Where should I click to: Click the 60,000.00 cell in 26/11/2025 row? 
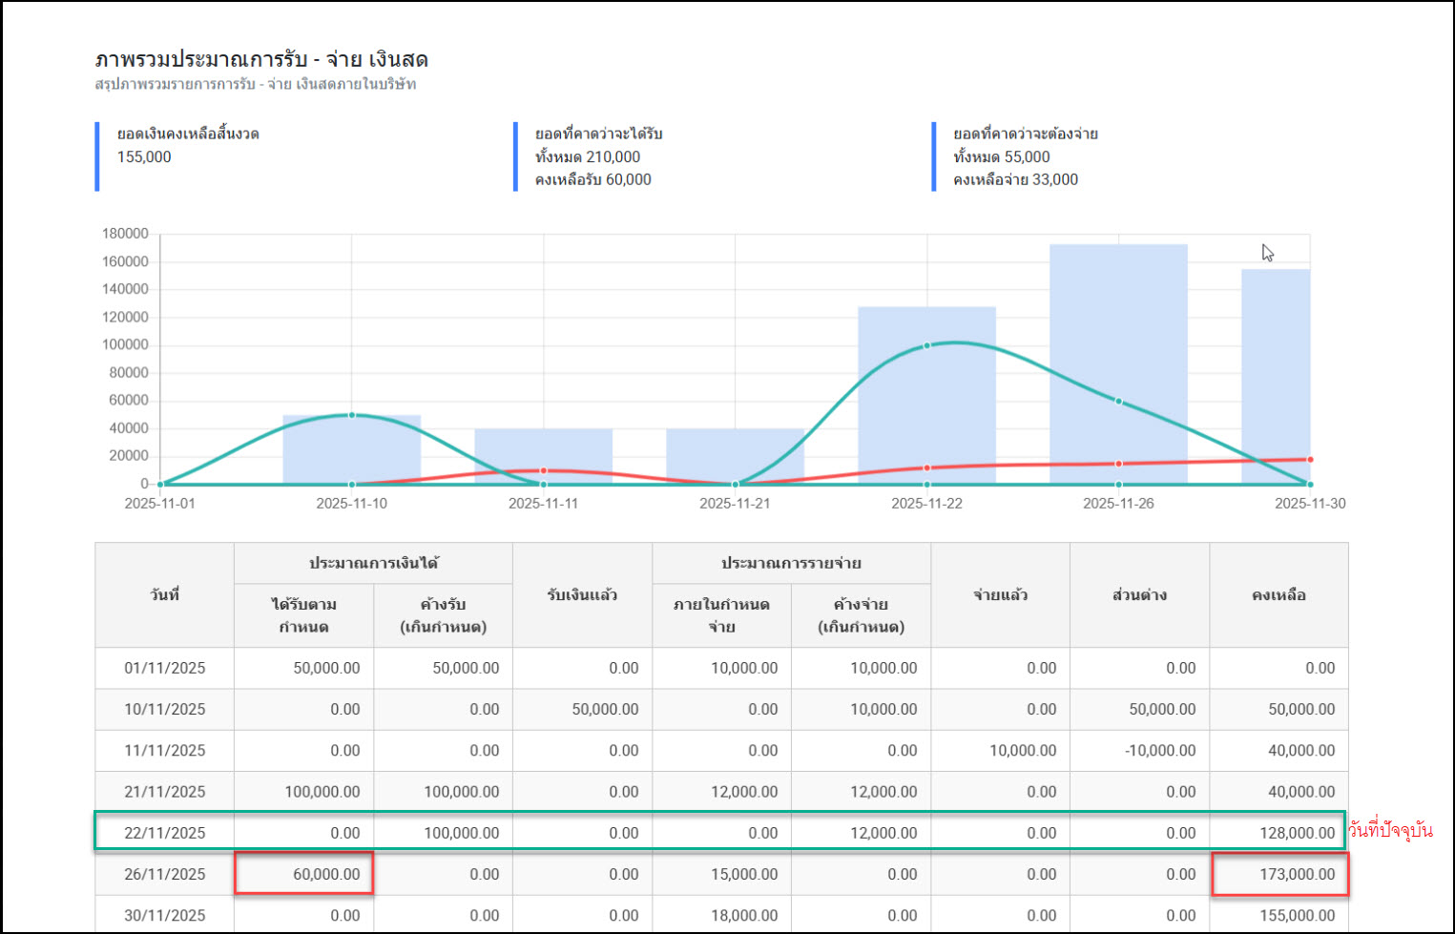[304, 874]
